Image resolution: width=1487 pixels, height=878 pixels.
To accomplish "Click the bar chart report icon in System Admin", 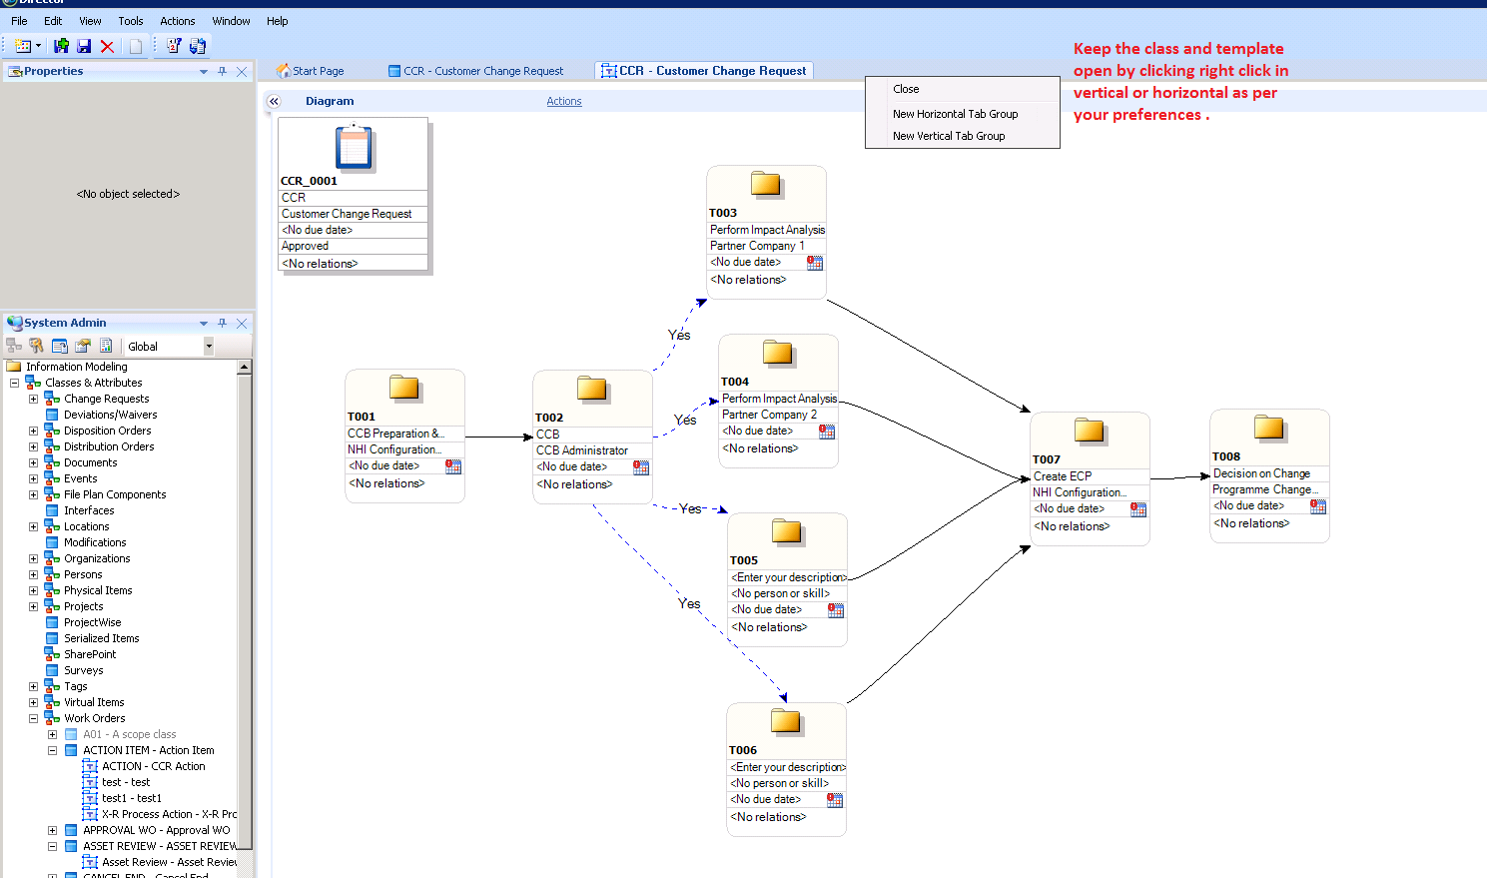I will pyautogui.click(x=106, y=346).
